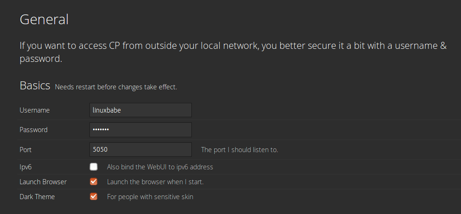This screenshot has height=214, width=461.
Task: Click the Basics section heading
Action: (35, 86)
